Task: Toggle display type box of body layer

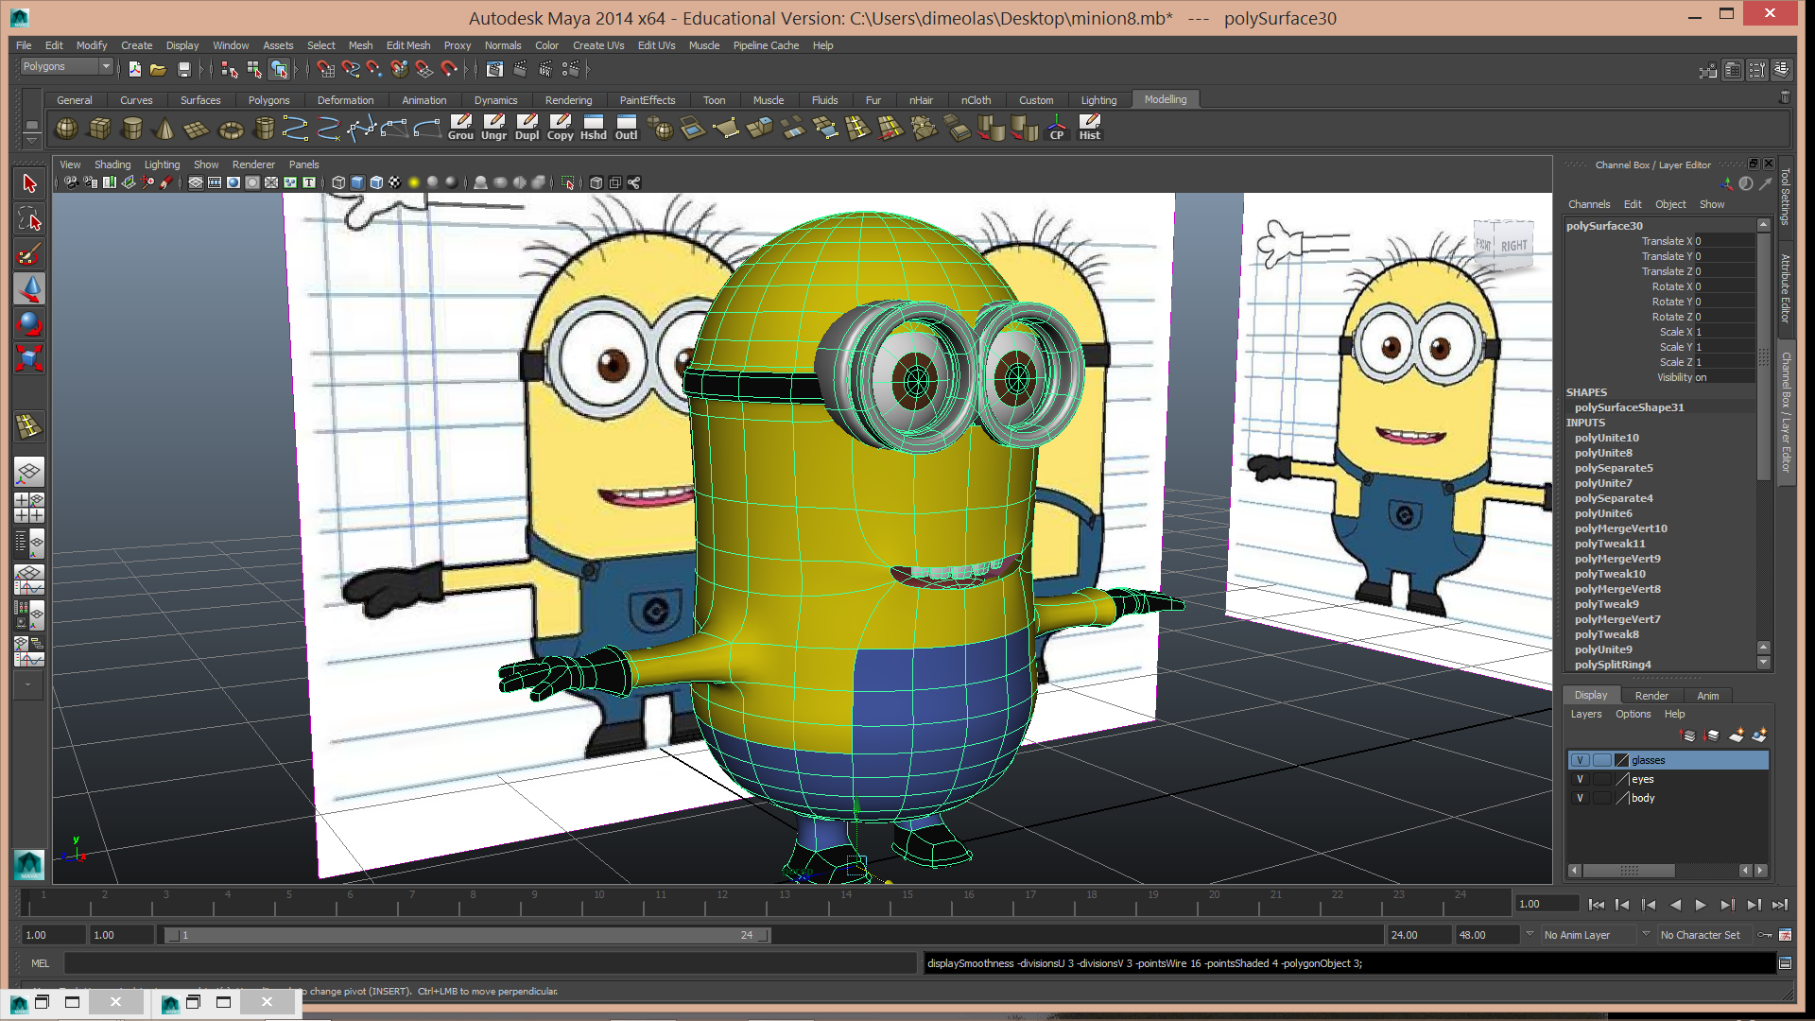Action: click(1601, 798)
